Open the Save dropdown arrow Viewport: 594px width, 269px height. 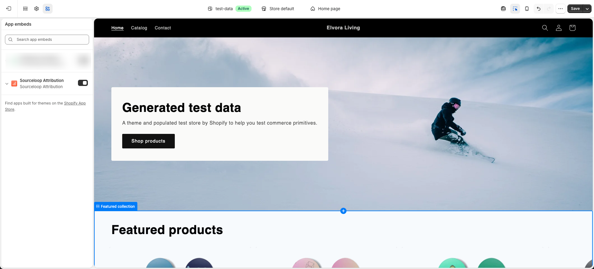click(587, 9)
